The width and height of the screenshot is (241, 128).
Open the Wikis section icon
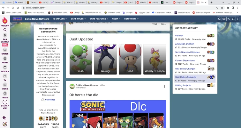[5, 94]
